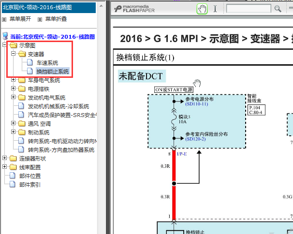Follow the (SD120-2) reference link
This screenshot has width=293, height=234.
pos(195,139)
